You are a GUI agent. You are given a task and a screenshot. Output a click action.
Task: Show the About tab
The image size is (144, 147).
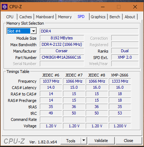[130, 17]
